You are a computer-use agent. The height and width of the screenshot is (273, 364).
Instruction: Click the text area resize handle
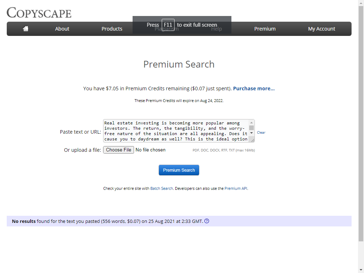253,140
